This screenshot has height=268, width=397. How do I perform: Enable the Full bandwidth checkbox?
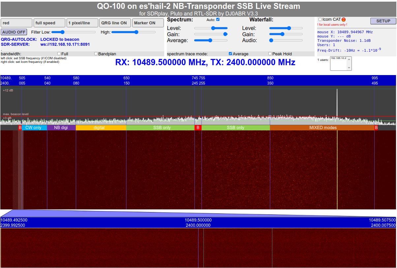click(x=59, y=54)
